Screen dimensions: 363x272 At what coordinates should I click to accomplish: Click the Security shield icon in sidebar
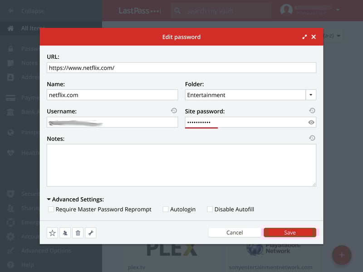[x=10, y=194]
